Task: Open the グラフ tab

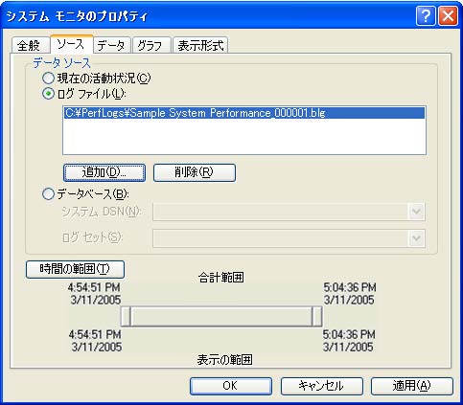Action: click(x=150, y=45)
